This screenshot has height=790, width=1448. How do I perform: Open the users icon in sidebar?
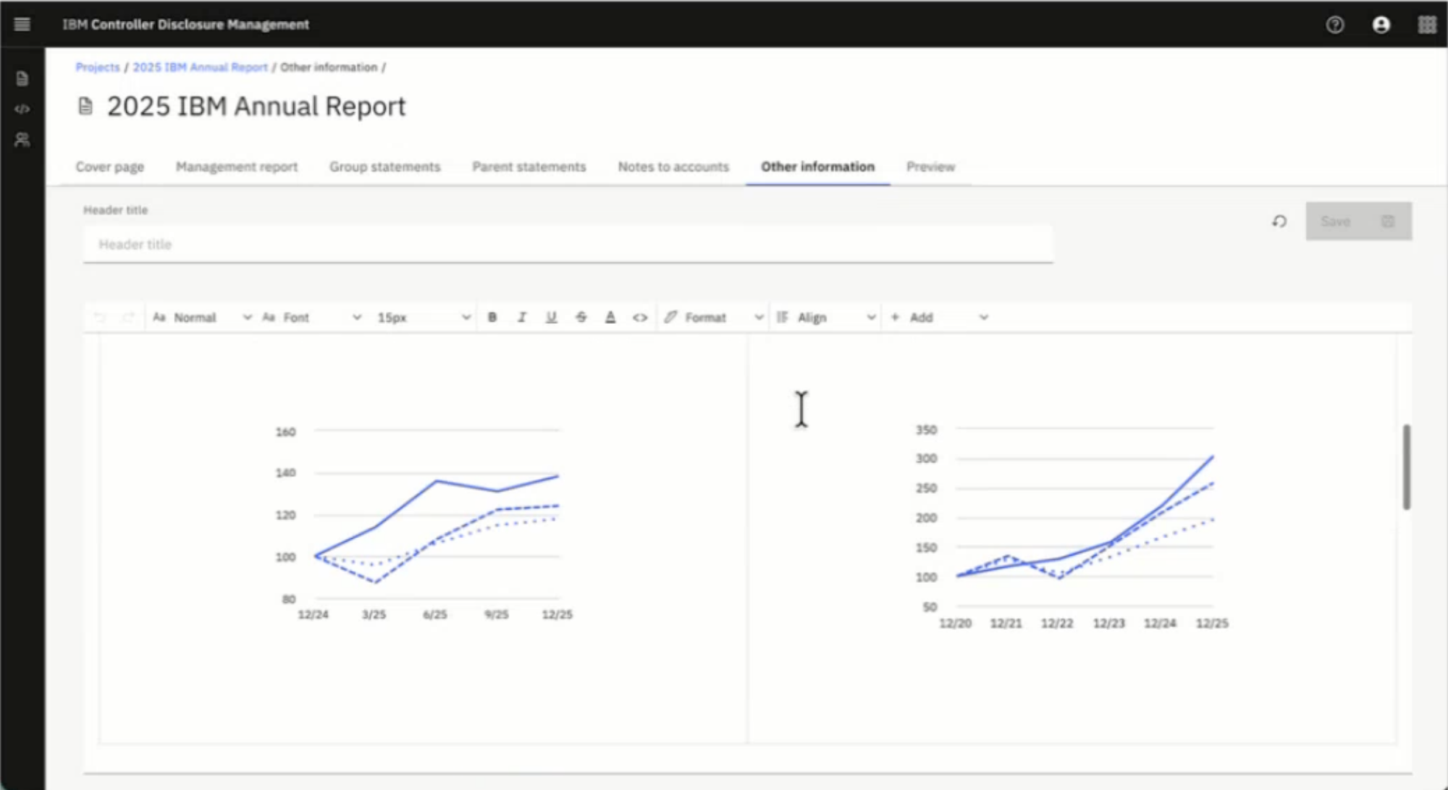click(22, 140)
